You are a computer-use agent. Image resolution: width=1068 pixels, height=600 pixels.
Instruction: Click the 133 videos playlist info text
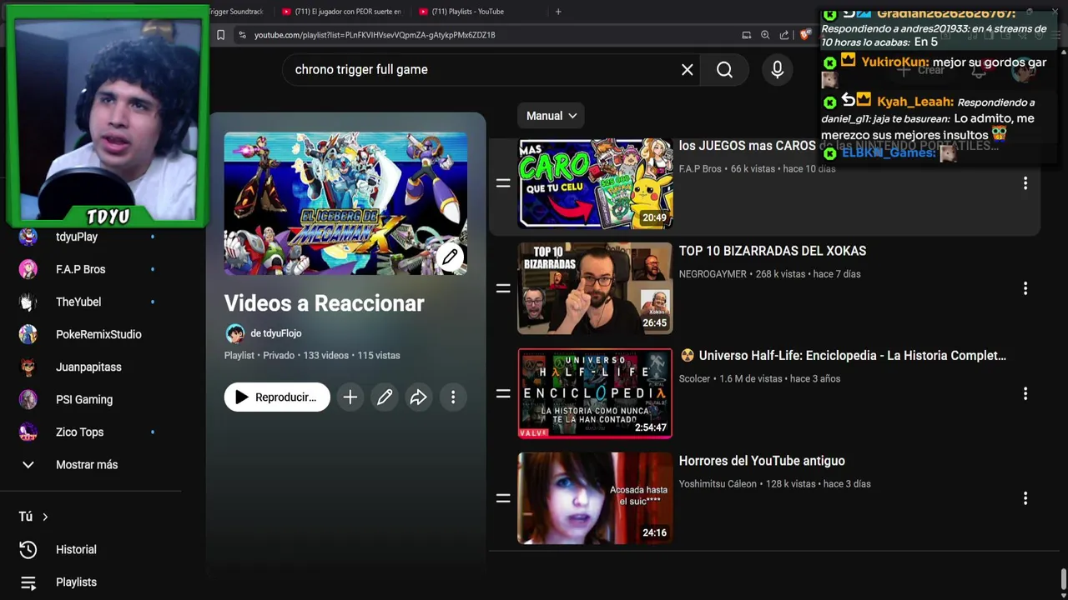(x=326, y=356)
